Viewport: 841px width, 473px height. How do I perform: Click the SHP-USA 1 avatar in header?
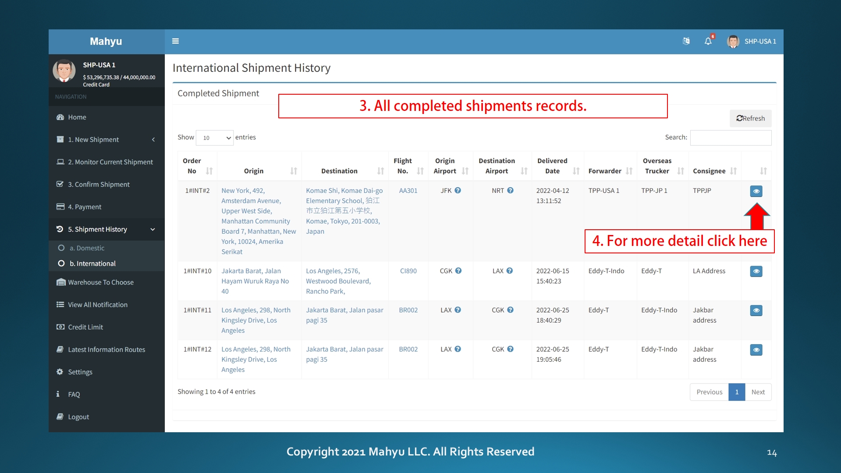pyautogui.click(x=733, y=41)
